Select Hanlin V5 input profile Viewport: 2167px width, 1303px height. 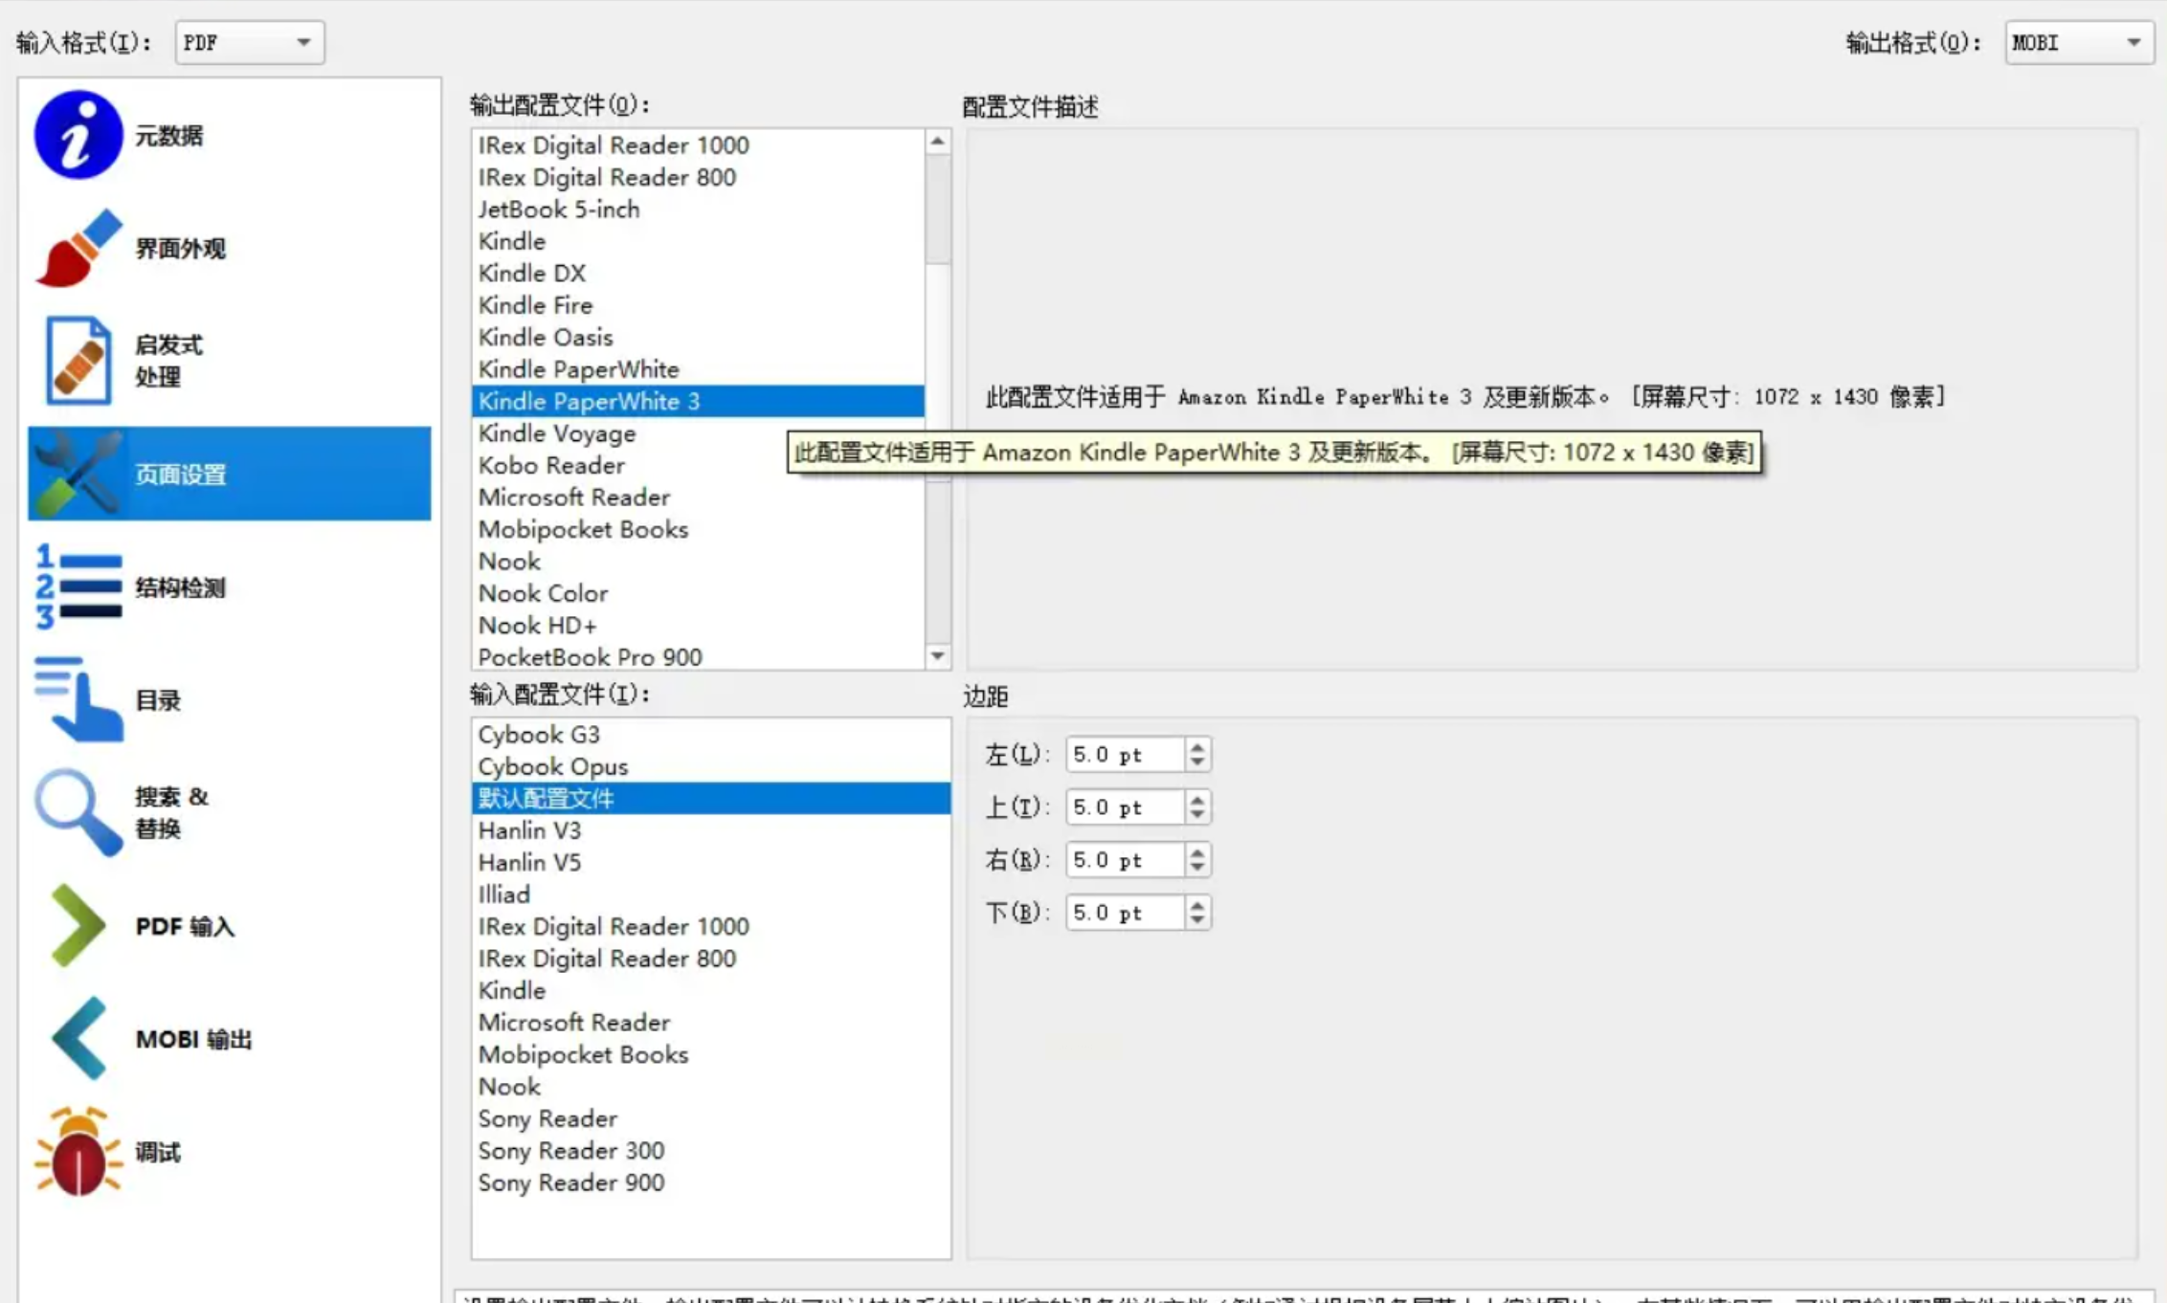[x=529, y=862]
